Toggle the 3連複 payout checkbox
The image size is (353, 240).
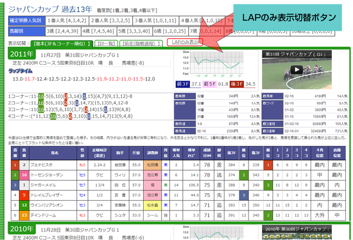pos(264,124)
